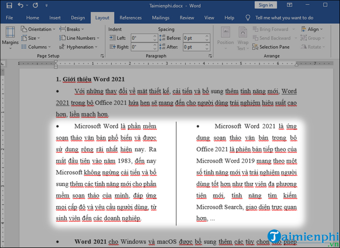This screenshot has width=340, height=248.
Task: Click Bring Forward
Action: coord(271,29)
